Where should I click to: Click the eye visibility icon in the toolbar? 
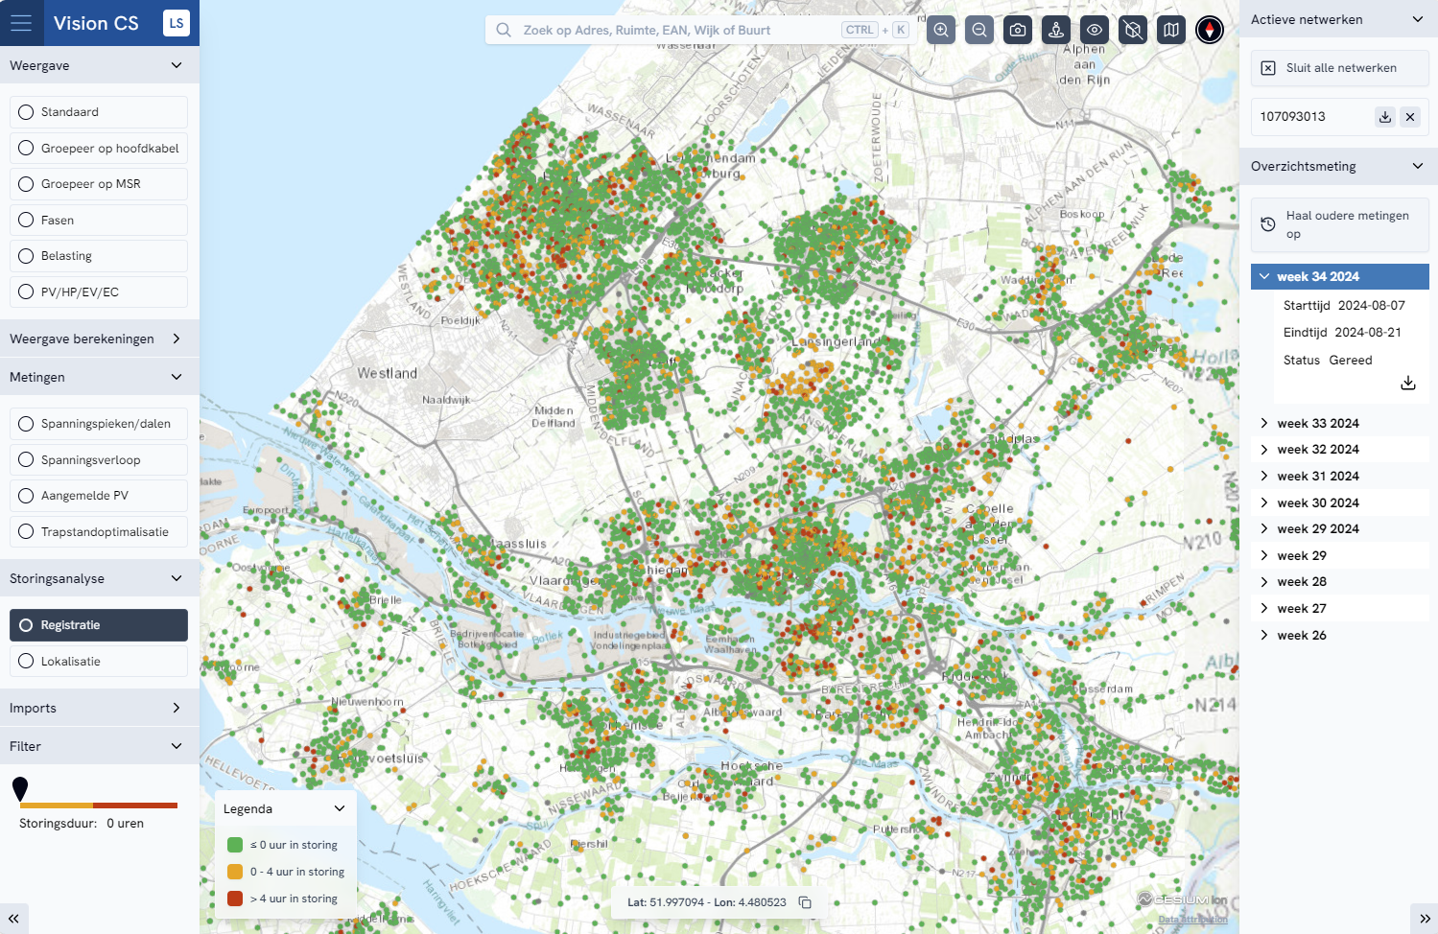1095,30
